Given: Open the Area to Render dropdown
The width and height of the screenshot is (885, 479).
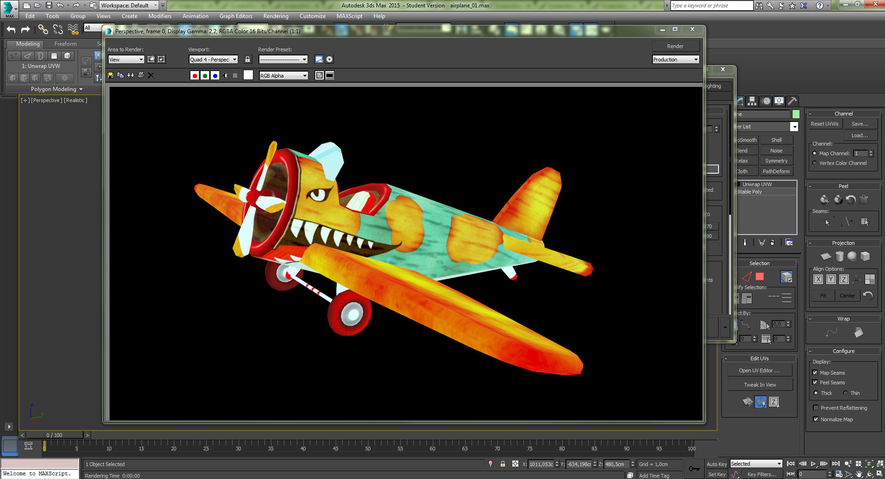Looking at the screenshot, I should tap(126, 60).
